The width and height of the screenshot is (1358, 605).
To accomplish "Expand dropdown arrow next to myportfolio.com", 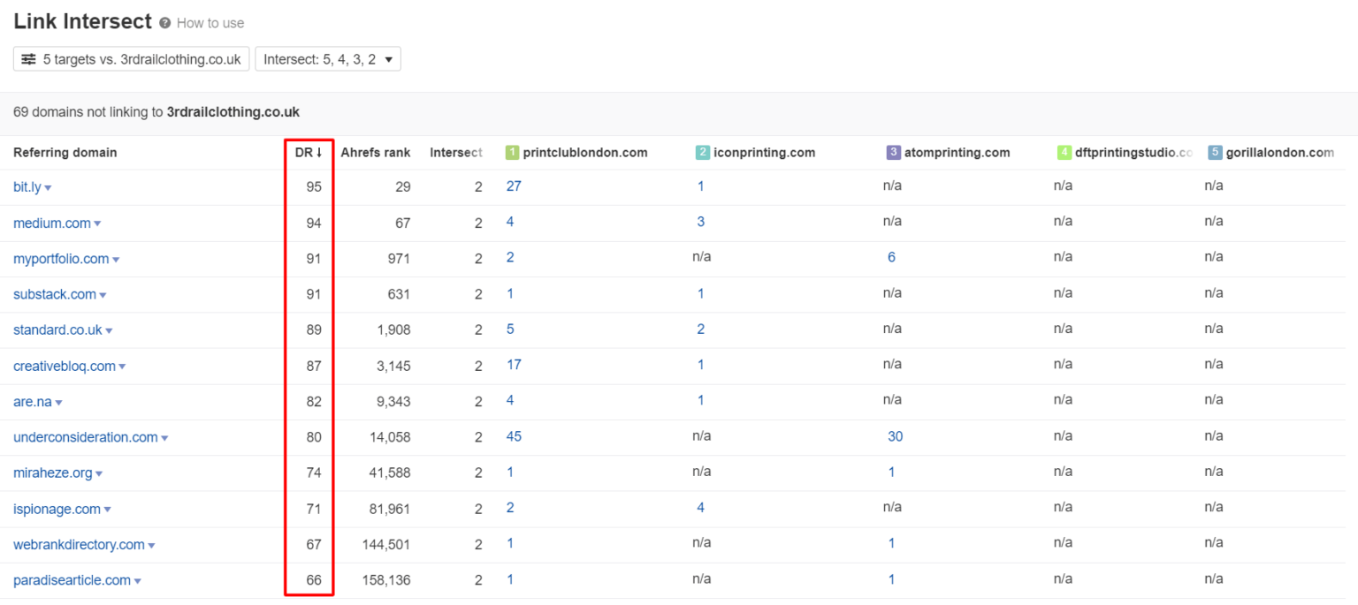I will coord(116,260).
